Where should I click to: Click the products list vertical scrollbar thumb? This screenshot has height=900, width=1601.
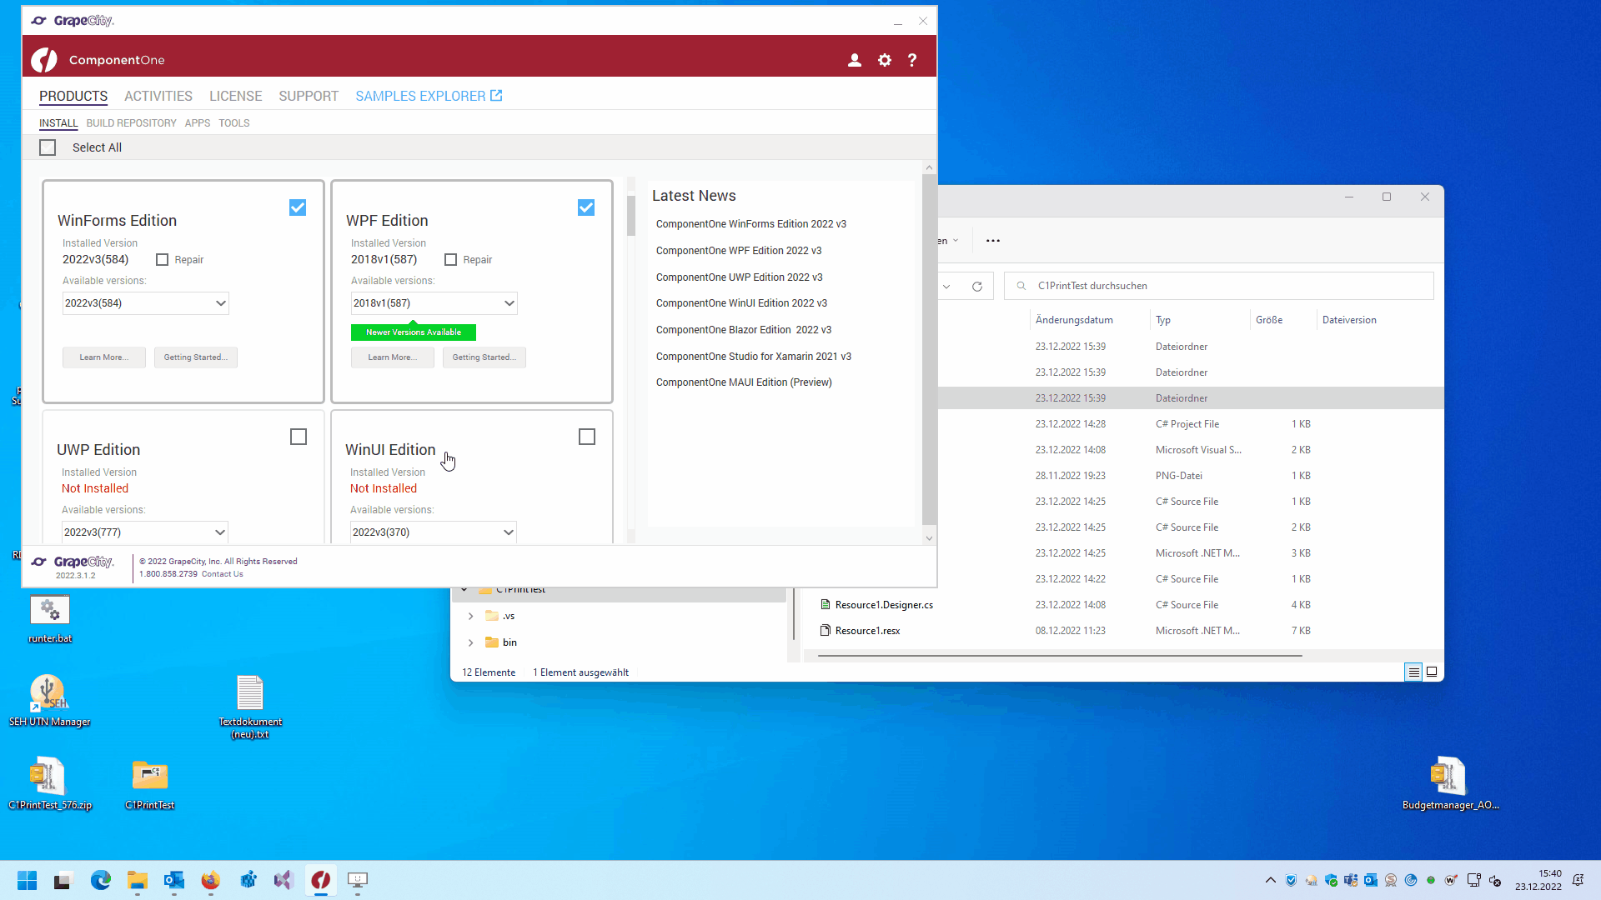pos(631,216)
